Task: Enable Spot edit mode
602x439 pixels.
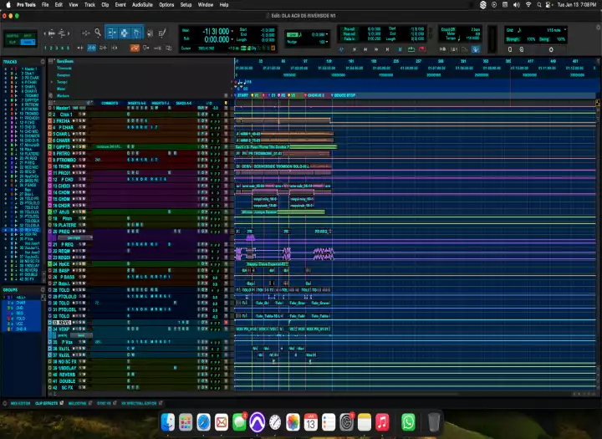Action: [x=28, y=36]
